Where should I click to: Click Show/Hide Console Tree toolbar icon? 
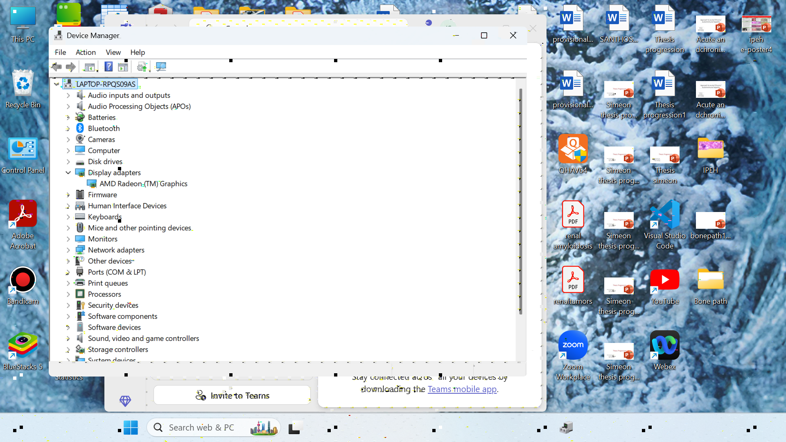(x=90, y=67)
